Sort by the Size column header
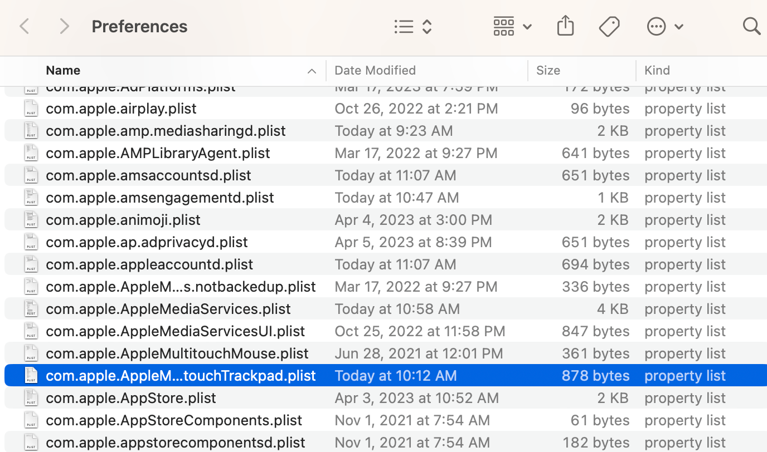 548,70
